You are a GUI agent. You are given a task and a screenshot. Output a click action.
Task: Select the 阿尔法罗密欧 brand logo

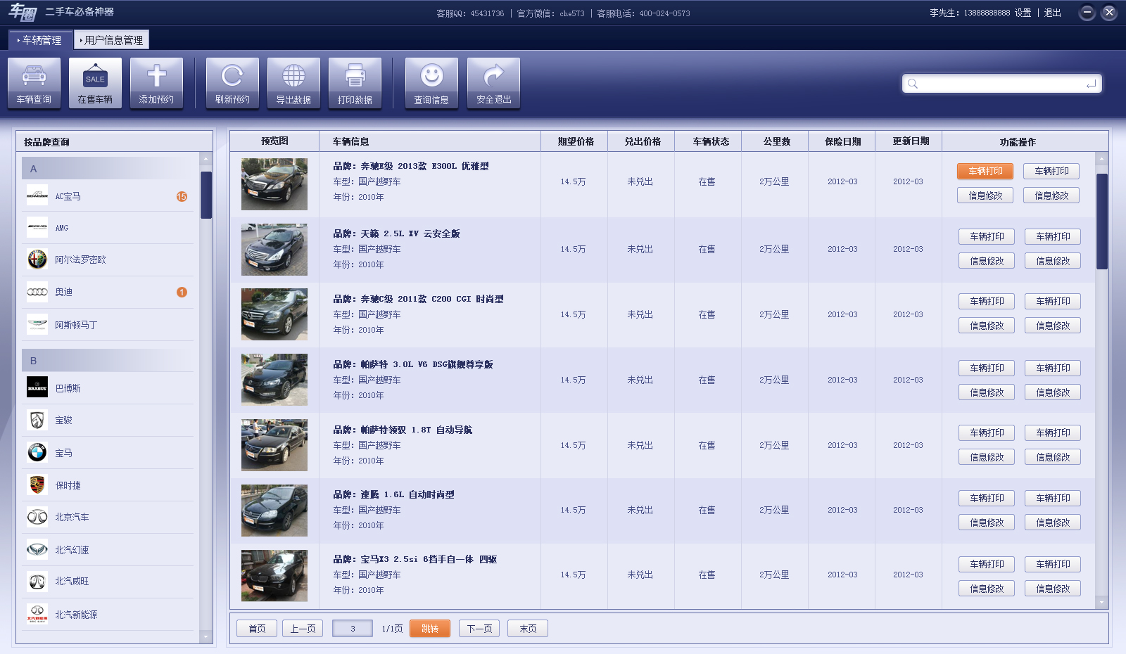pyautogui.click(x=37, y=259)
